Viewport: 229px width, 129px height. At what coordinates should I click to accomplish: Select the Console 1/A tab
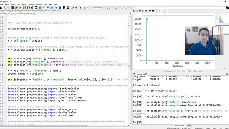[x=141, y=74]
